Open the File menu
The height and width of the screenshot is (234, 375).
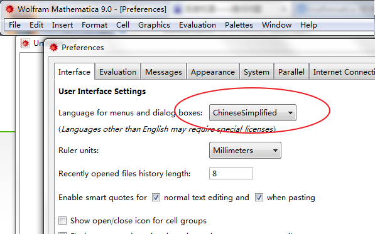point(14,25)
